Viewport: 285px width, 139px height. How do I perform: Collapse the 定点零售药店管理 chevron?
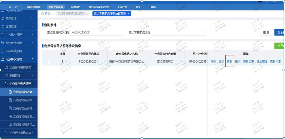(32, 83)
